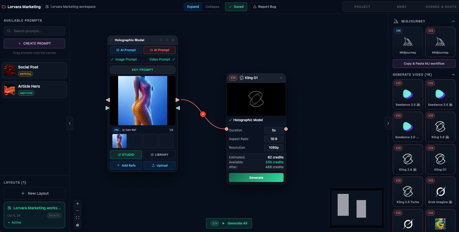Select the Grok Imagine video model
The width and height of the screenshot is (459, 232).
pyautogui.click(x=440, y=191)
